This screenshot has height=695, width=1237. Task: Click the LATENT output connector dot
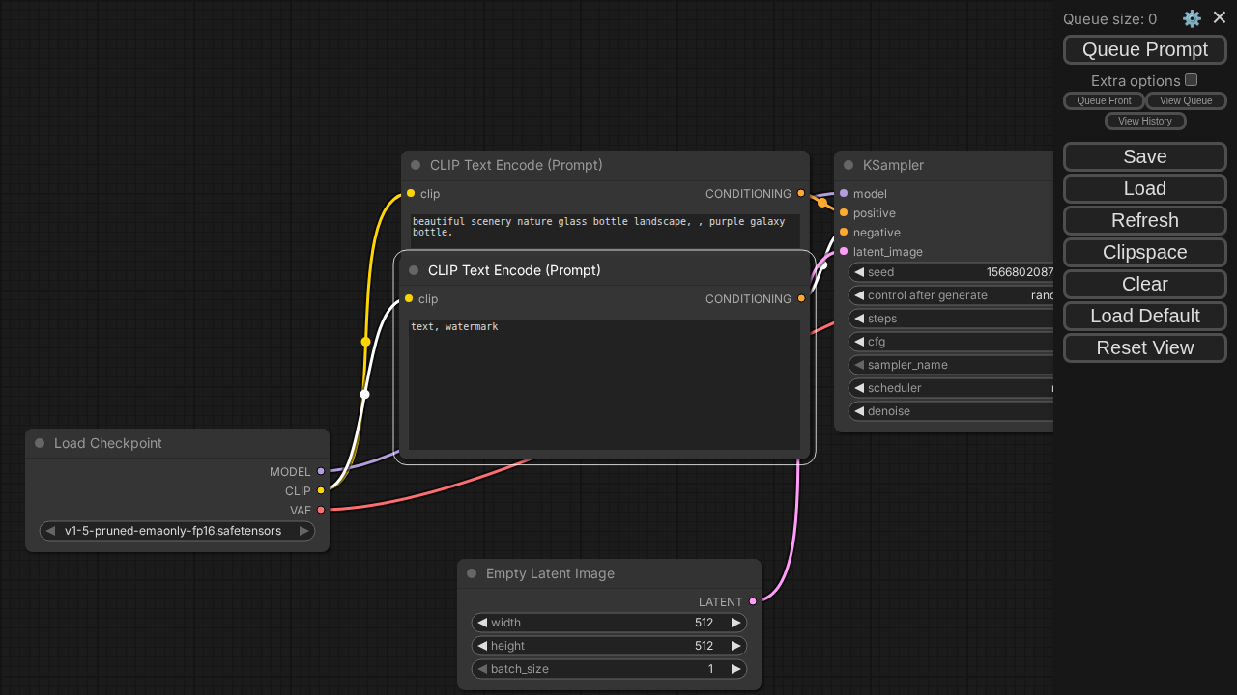tap(753, 601)
